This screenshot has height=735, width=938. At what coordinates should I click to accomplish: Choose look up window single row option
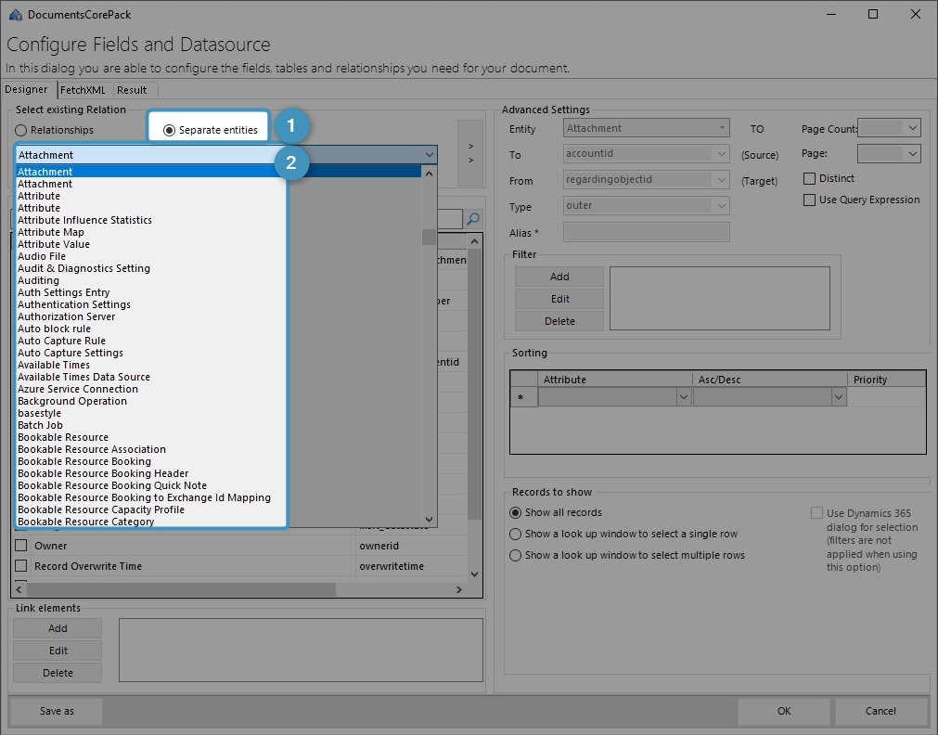[515, 534]
